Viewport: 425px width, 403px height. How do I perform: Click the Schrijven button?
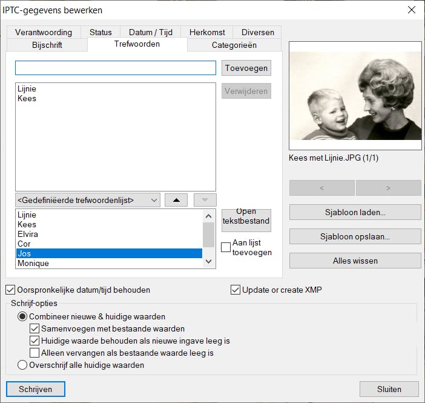tap(36, 389)
